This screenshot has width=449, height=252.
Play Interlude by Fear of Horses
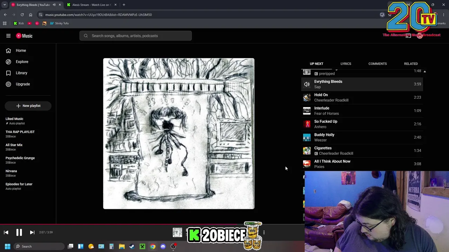tap(362, 111)
